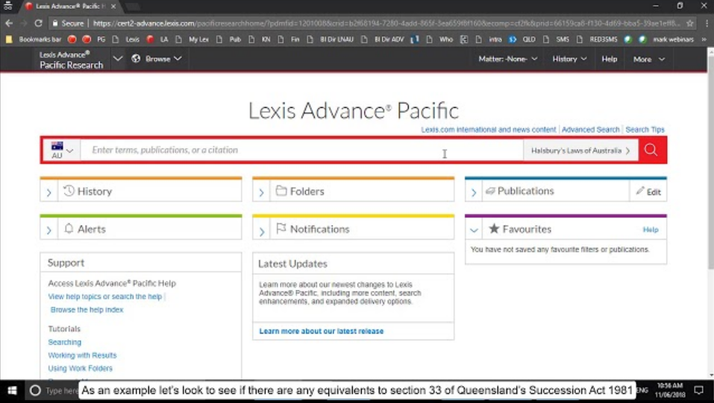Click the browser back arrow
The height and width of the screenshot is (403, 714).
click(9, 23)
